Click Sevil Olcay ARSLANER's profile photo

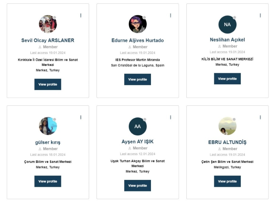click(x=48, y=24)
